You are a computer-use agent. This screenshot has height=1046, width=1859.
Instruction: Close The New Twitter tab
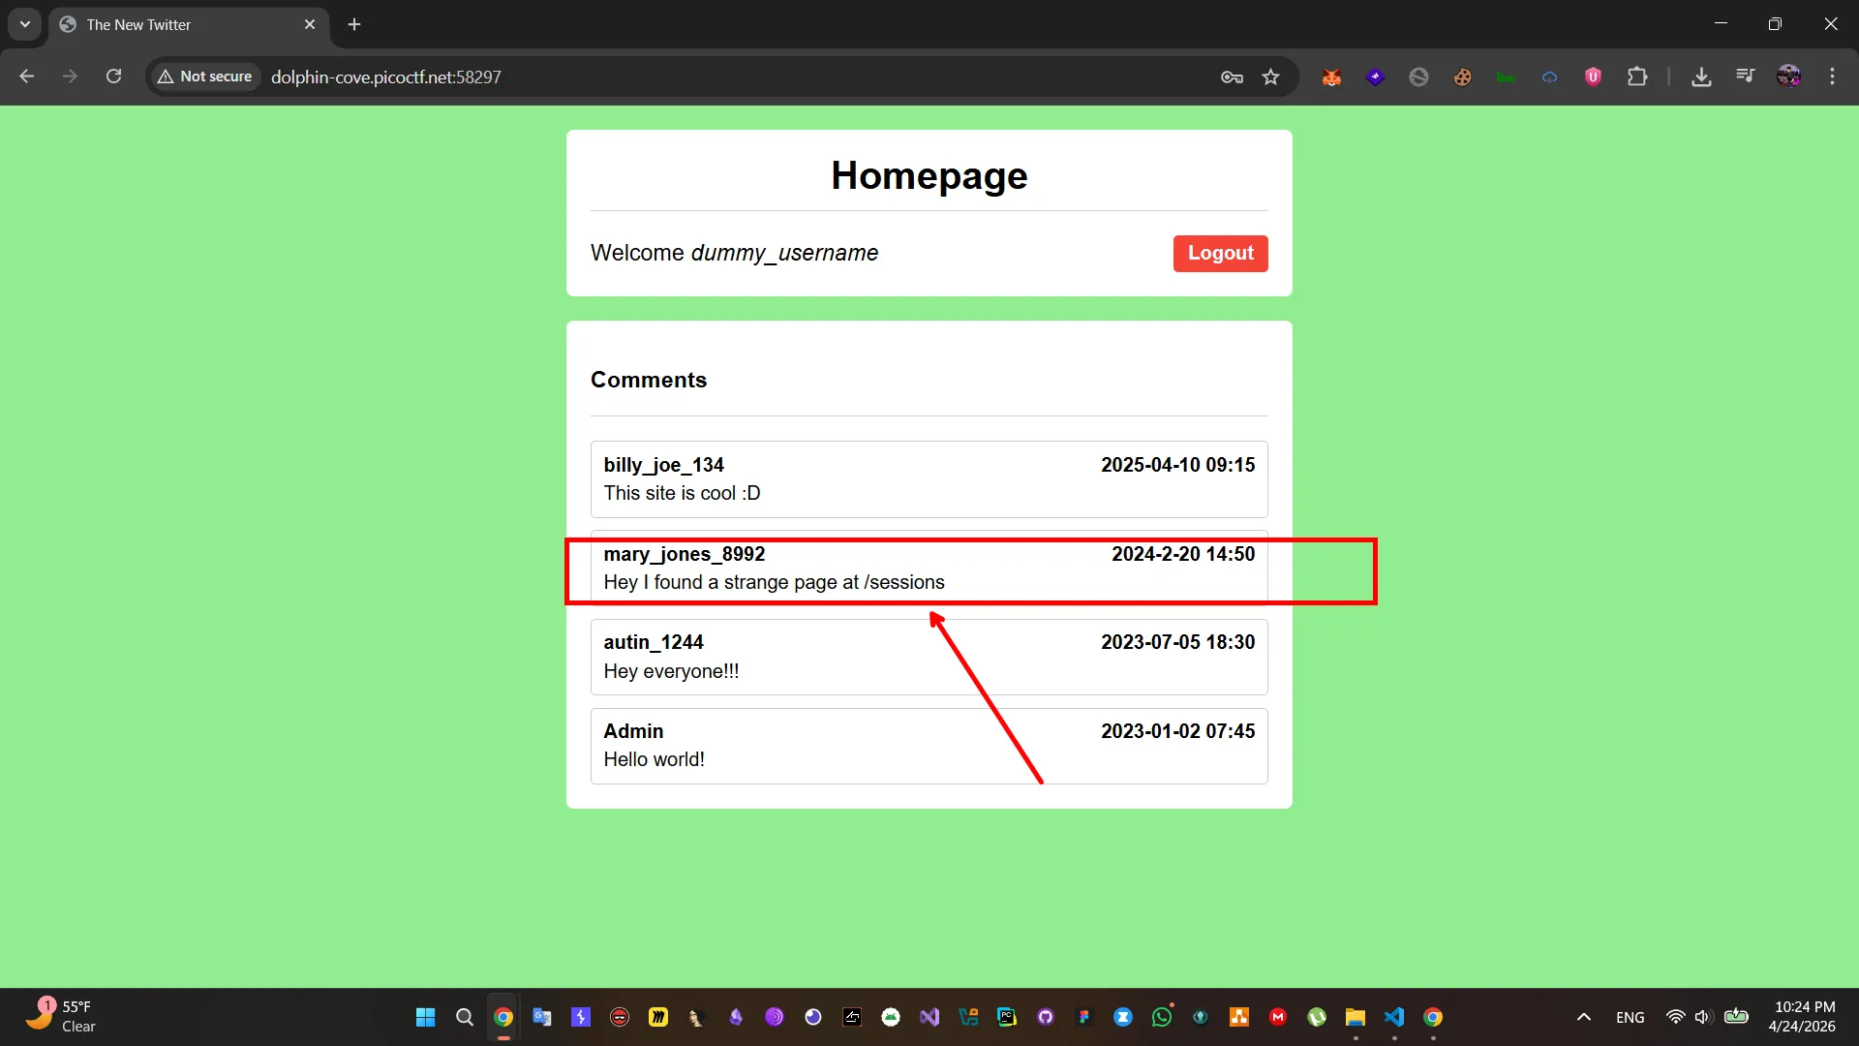coord(310,24)
